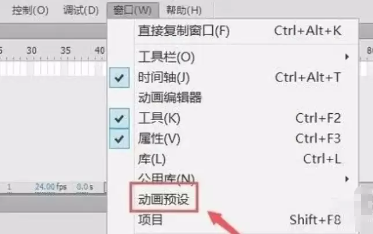Screen dimensions: 373x234
Task: Toggle the 属性(V) checkmark
Action: [119, 139]
